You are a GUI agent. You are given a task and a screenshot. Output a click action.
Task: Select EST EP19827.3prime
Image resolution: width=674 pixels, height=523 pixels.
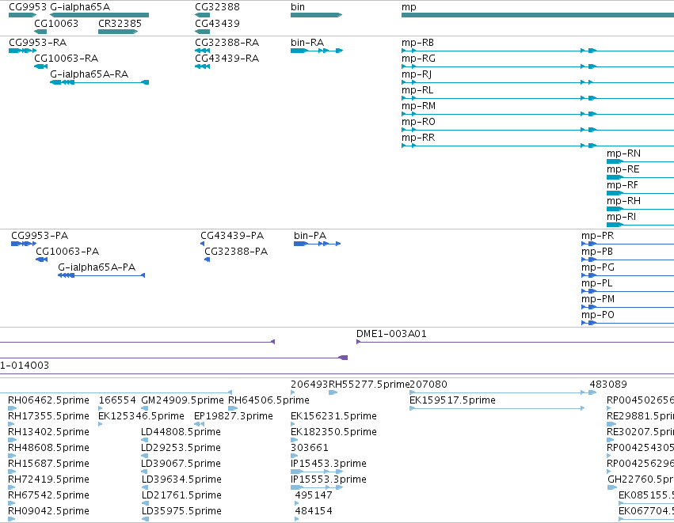199,424
